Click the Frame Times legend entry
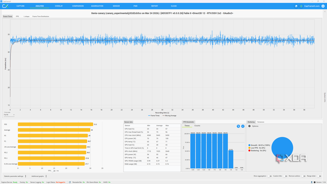The image size is (327, 184). [154, 116]
